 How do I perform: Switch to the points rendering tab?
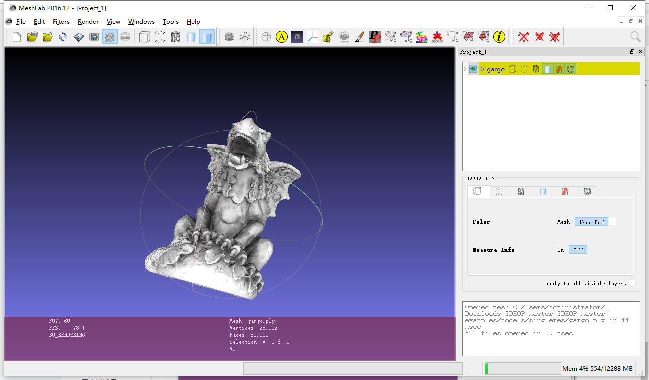(499, 191)
